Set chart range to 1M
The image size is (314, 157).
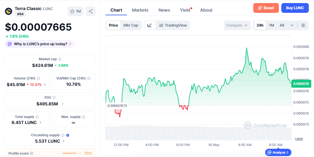271,25
